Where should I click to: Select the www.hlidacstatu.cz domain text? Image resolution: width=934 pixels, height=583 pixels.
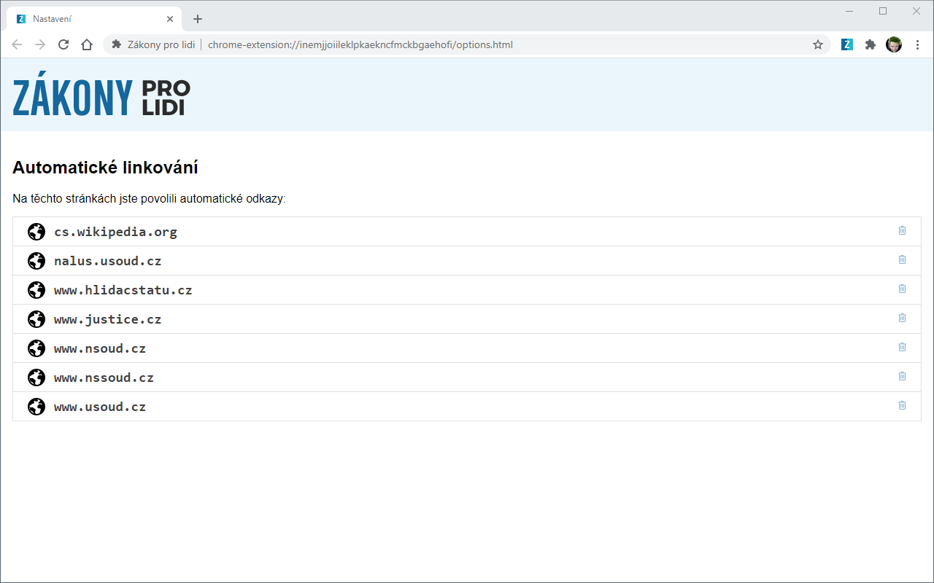(123, 290)
